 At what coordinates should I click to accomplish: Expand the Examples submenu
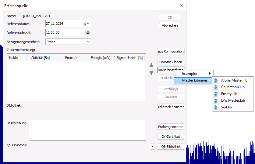coord(193,74)
